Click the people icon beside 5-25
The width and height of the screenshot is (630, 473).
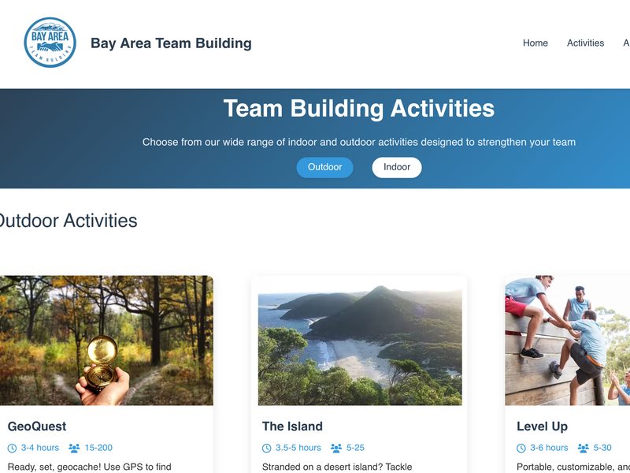point(336,448)
